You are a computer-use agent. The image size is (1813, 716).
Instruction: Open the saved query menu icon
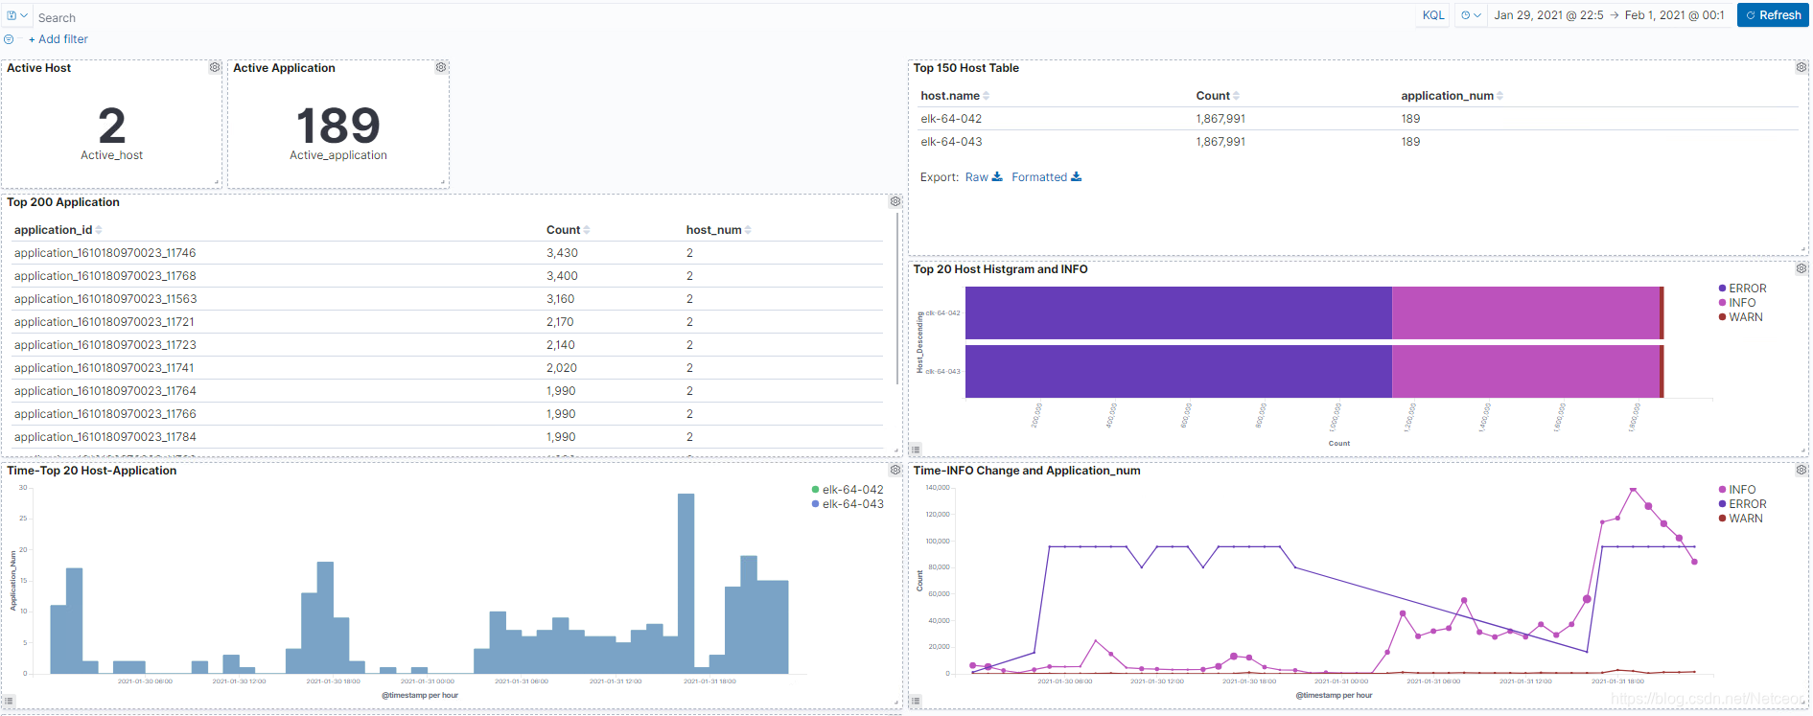(17, 16)
